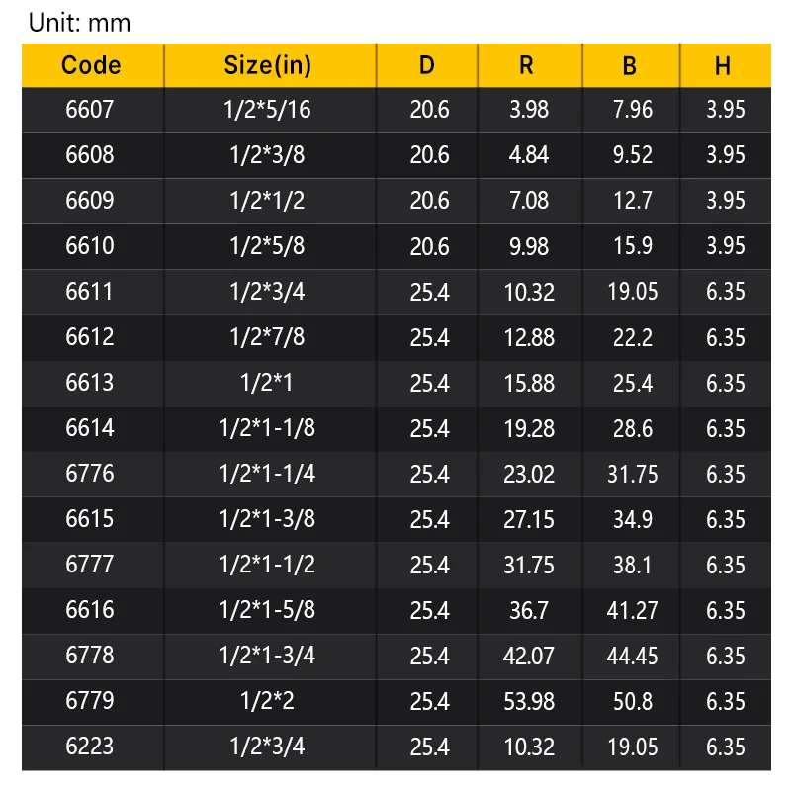Click B value 15.9
Viewport: 791px width, 791px height.
point(631,246)
